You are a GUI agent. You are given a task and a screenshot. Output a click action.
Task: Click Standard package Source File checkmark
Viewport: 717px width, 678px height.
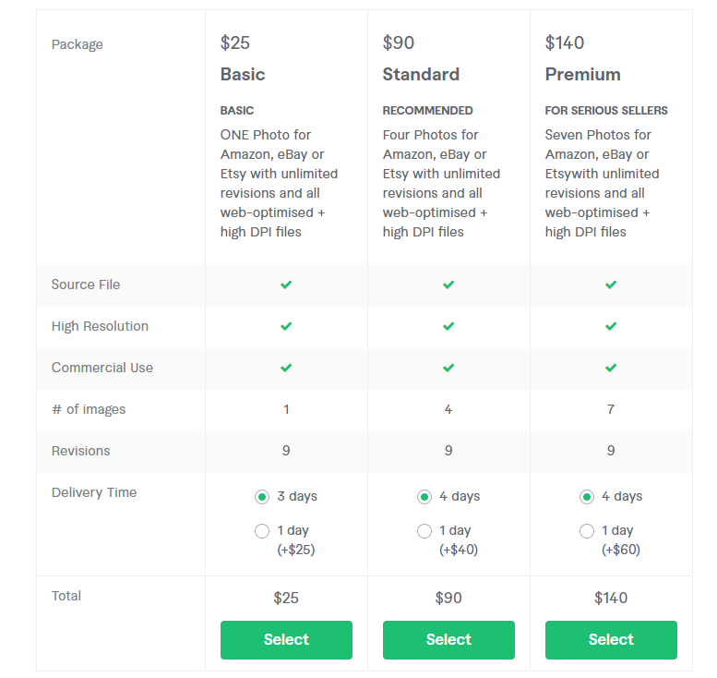pos(448,285)
